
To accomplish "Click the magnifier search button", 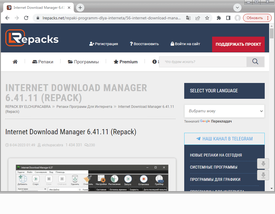I will [x=255, y=62].
